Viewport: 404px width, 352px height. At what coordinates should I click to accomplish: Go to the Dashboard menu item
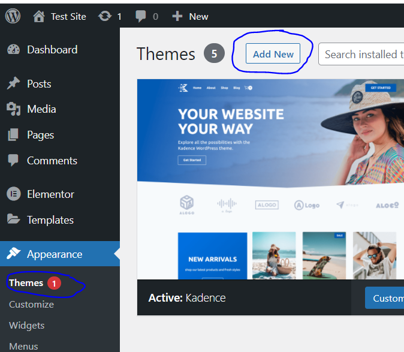tap(52, 50)
